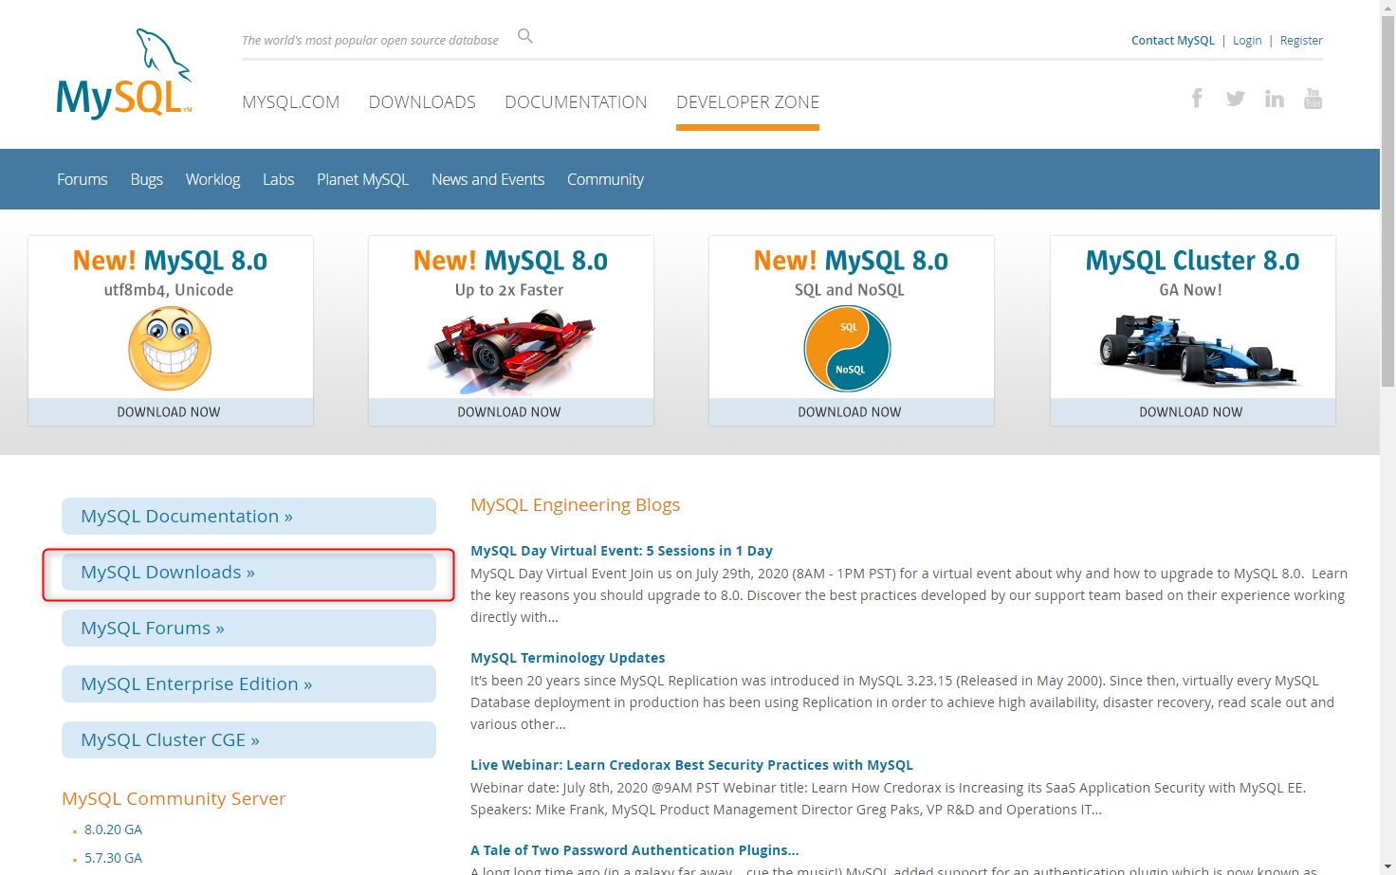Open the DOCUMENTATION nav tab

tap(576, 102)
